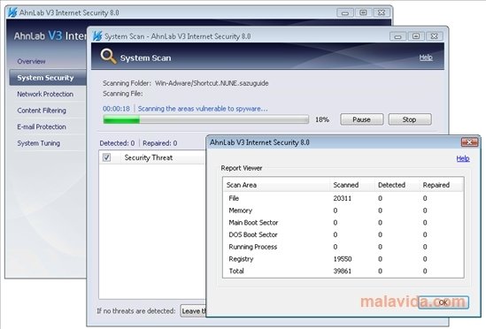Screen dimensions: 486x329
Task: Select System Security in the sidebar
Action: click(x=48, y=78)
